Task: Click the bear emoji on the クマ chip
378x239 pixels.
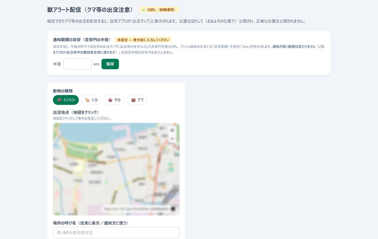Action: point(133,100)
